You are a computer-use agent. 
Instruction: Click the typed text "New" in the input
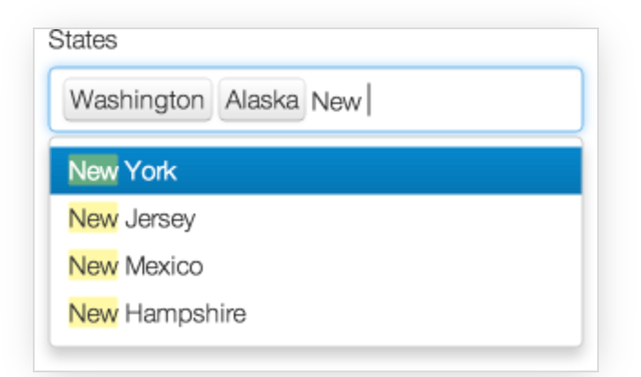(x=336, y=101)
